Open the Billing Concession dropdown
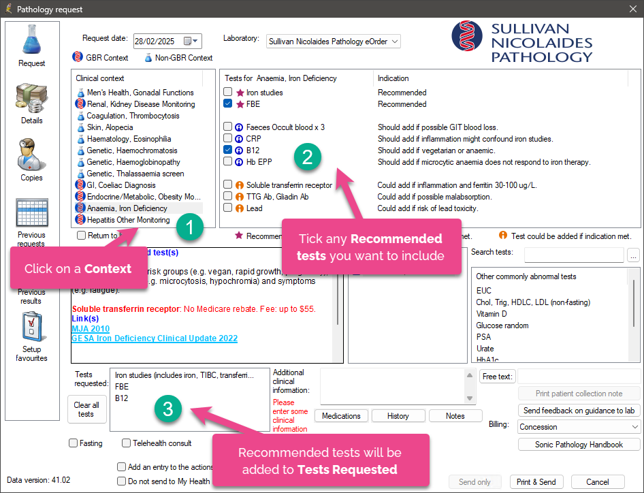The image size is (644, 493). coord(634,427)
